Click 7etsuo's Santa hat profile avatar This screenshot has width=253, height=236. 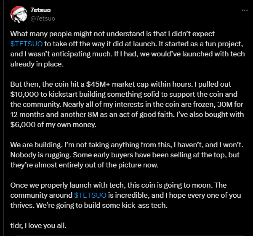(19, 14)
